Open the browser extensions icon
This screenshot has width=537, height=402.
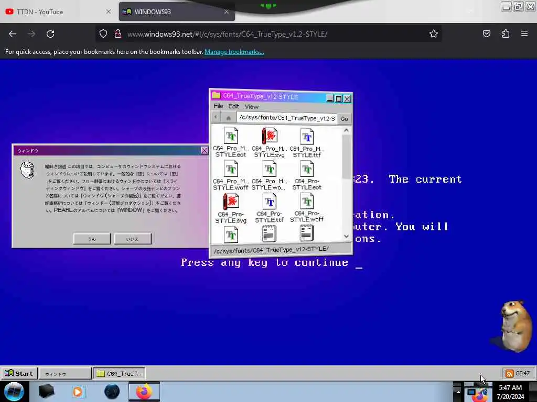[506, 34]
